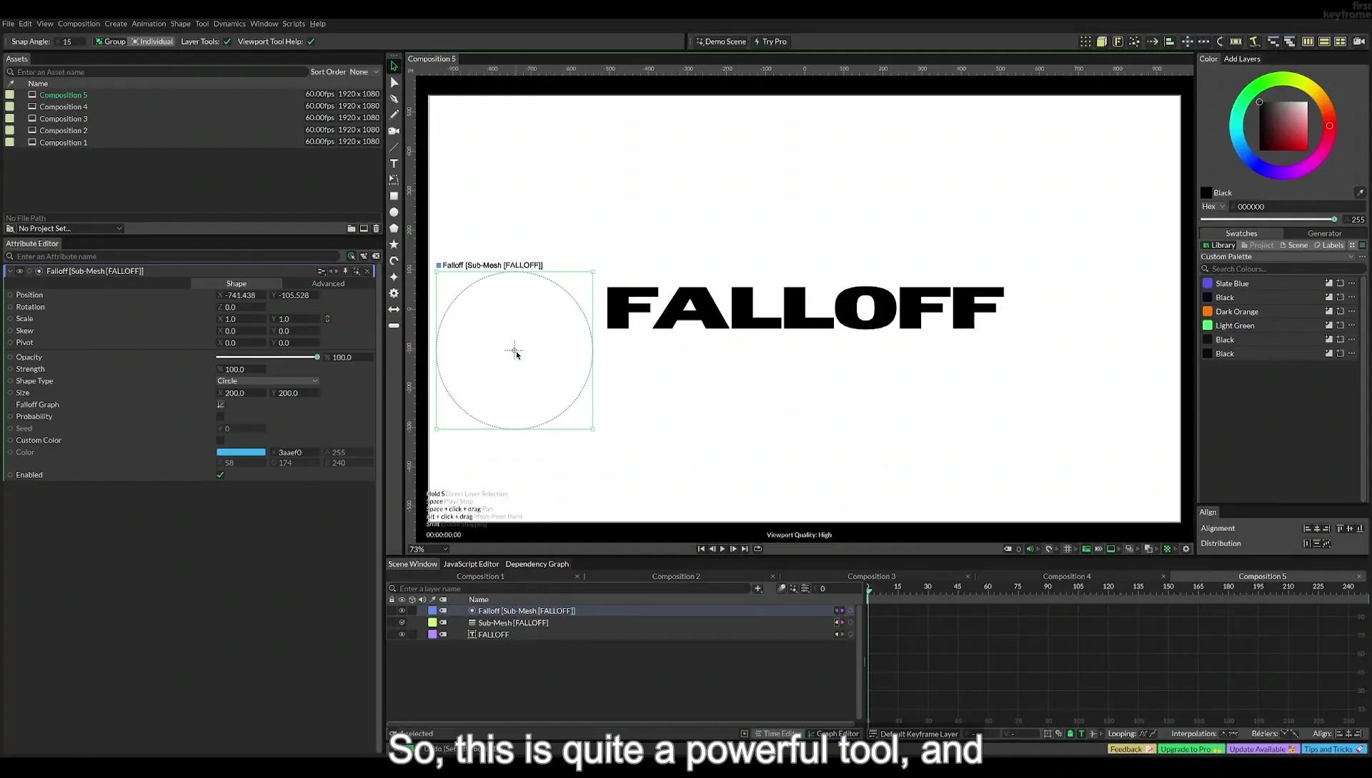Click the Try Pro button
This screenshot has width=1372, height=778.
pyautogui.click(x=770, y=41)
